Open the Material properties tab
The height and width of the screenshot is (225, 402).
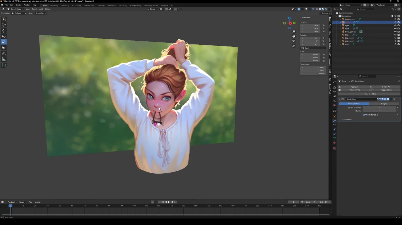tap(334, 143)
